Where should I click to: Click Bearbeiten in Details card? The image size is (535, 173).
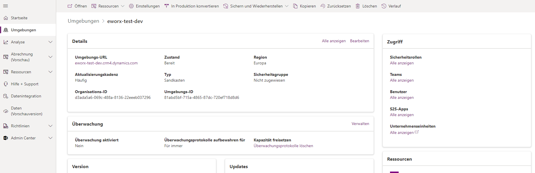[x=359, y=41]
